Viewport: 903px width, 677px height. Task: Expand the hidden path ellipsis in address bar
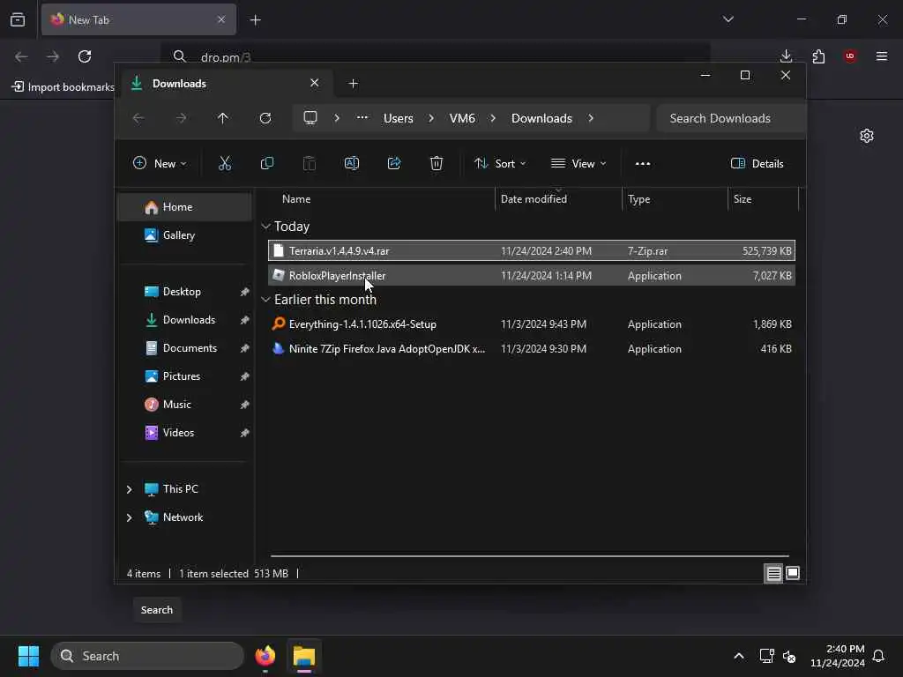click(362, 118)
